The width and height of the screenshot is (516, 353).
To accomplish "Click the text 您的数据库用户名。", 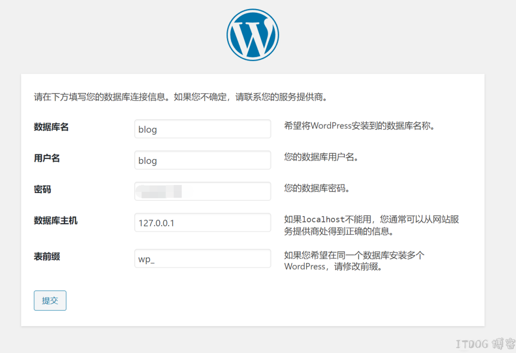I will click(321, 157).
